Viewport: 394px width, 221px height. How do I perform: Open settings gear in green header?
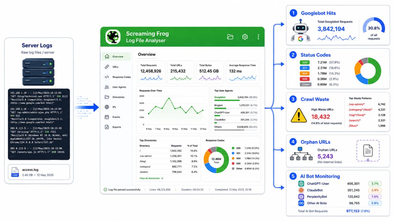tap(245, 37)
